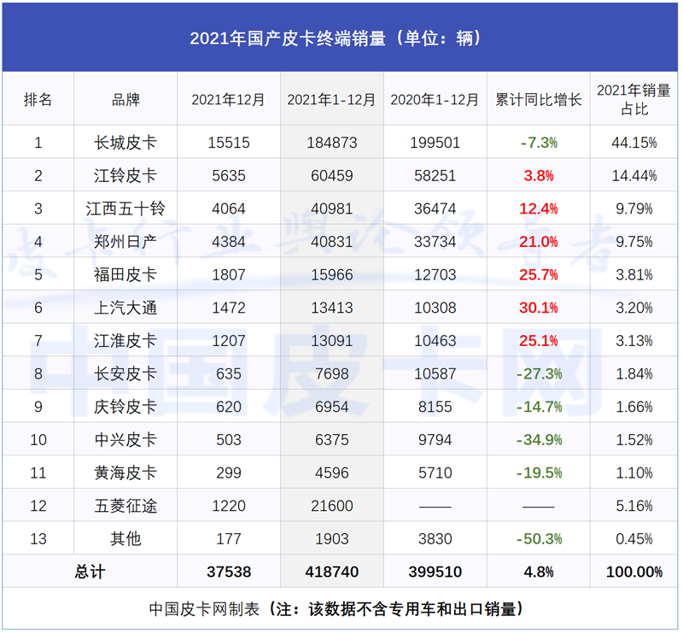Select the '累计同比增长' column header
This screenshot has height=634, width=683.
[539, 100]
